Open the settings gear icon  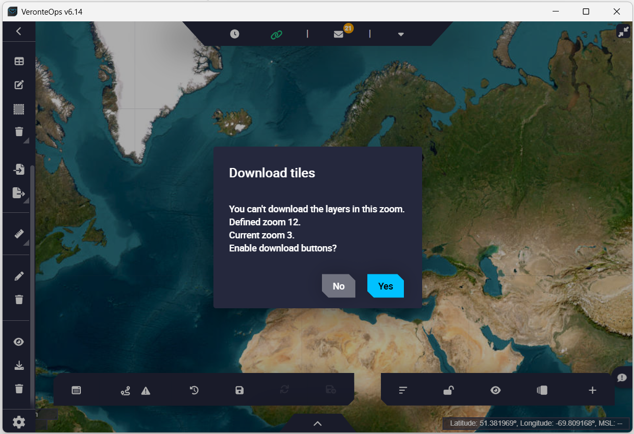[19, 422]
